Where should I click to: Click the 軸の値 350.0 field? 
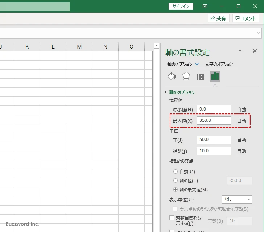tap(240, 181)
